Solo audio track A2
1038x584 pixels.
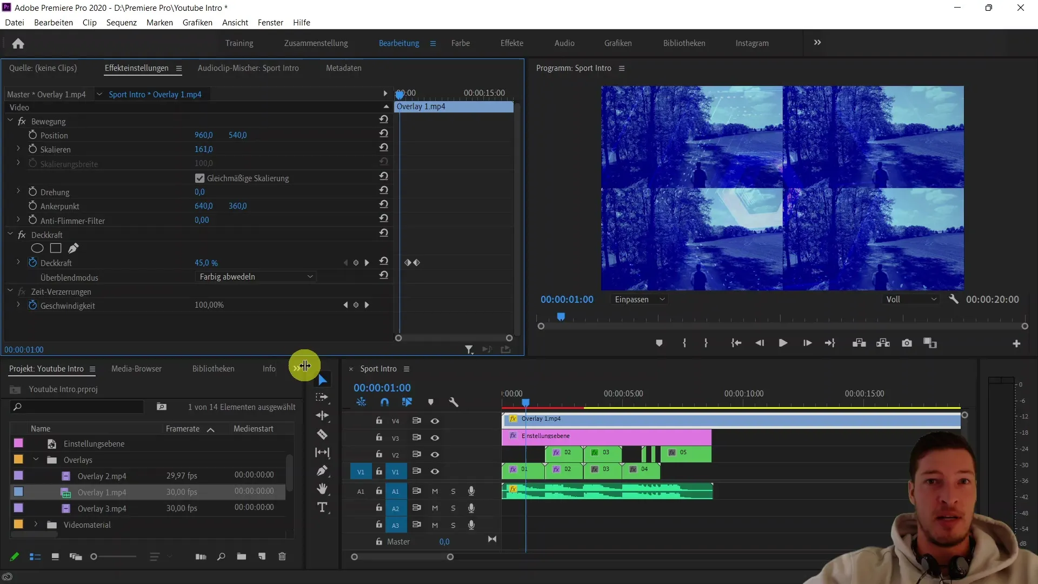click(453, 508)
